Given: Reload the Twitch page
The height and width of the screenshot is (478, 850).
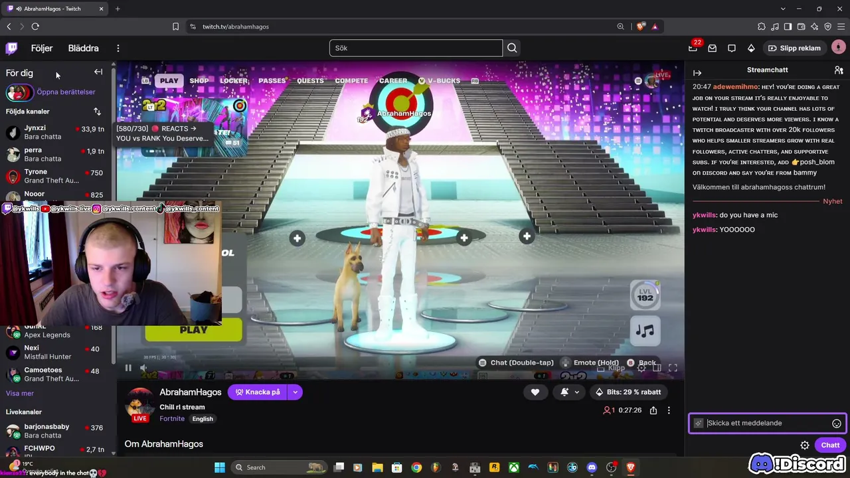Looking at the screenshot, I should 35,27.
